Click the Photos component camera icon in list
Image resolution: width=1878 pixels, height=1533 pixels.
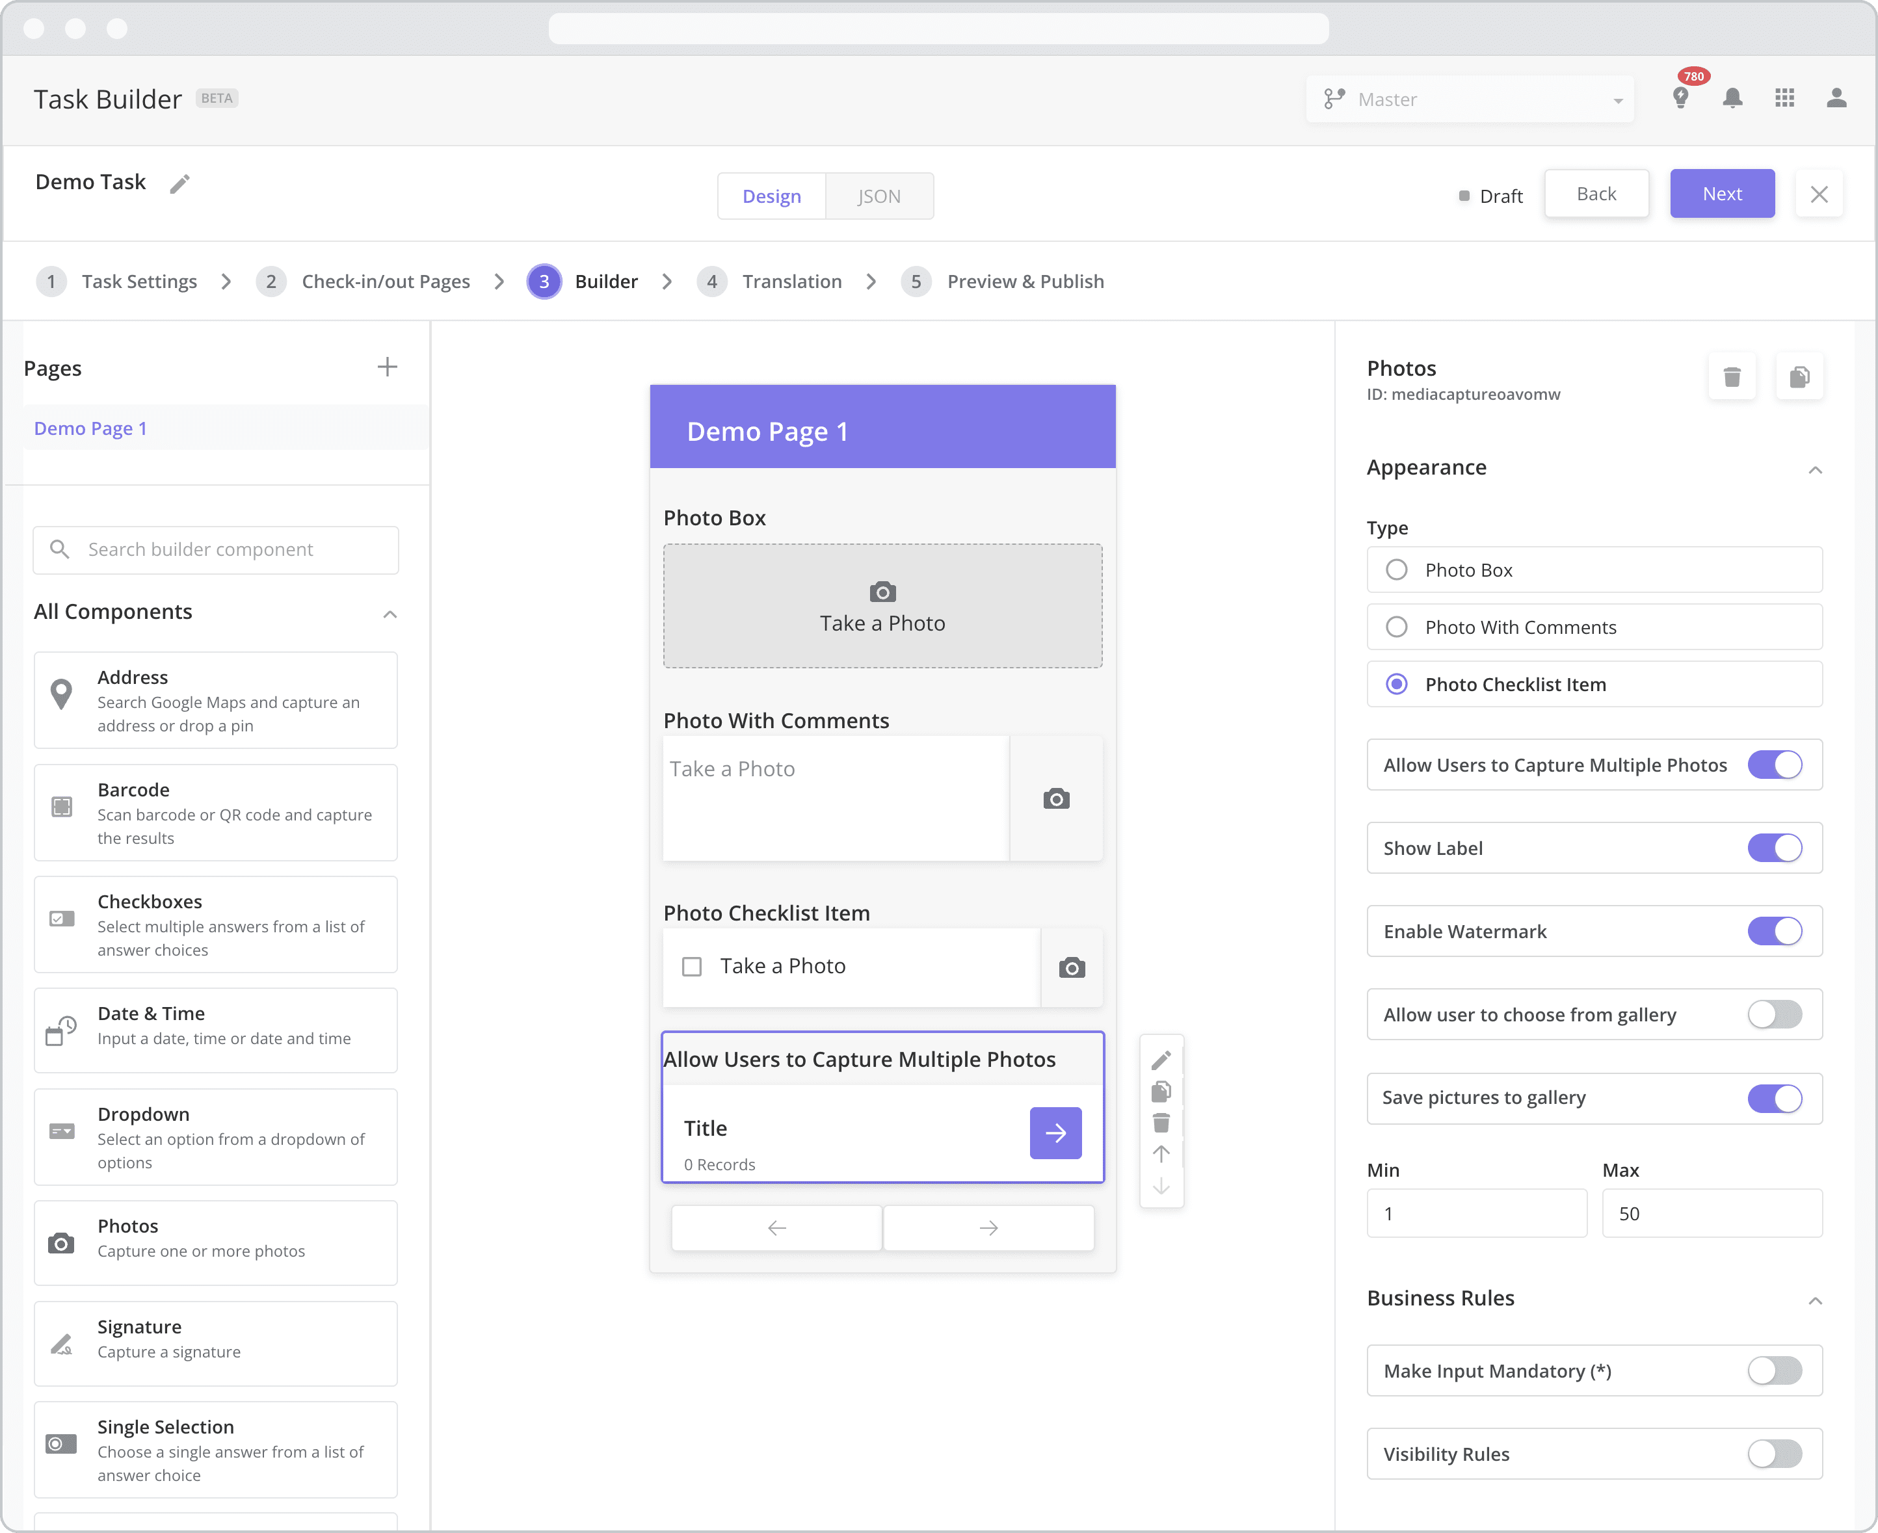[x=61, y=1243]
